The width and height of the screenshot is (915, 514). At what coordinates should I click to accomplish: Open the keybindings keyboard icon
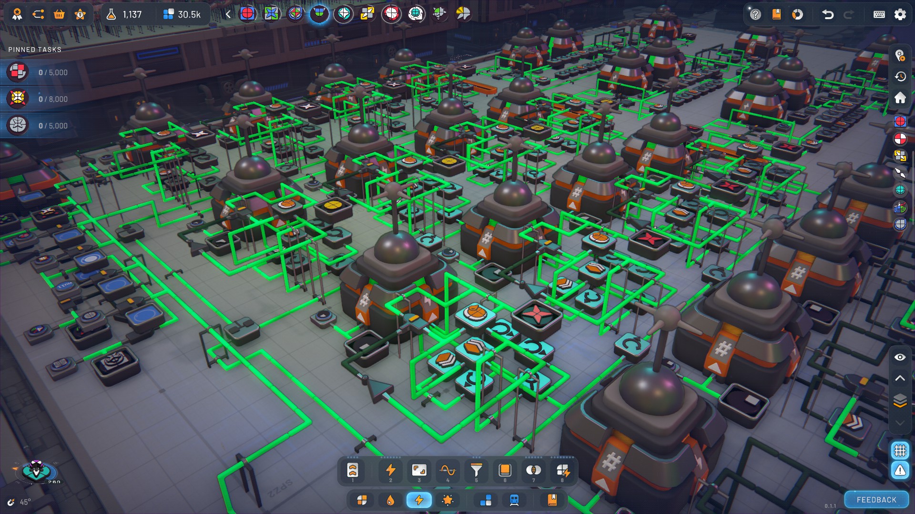879,14
